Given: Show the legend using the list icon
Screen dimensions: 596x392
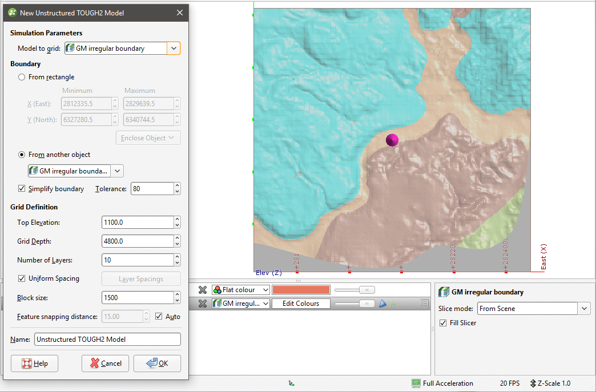Looking at the screenshot, I should (424, 304).
